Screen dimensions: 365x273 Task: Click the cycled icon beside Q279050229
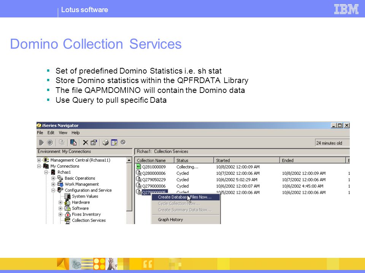tap(139, 179)
